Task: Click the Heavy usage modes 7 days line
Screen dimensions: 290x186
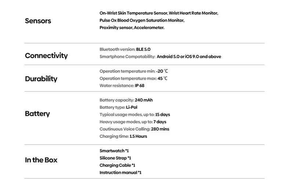Action: (x=133, y=122)
